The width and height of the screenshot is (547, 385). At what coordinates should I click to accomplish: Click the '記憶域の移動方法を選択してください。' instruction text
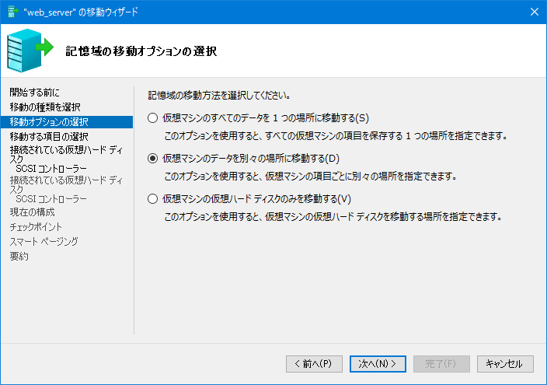[x=219, y=96]
